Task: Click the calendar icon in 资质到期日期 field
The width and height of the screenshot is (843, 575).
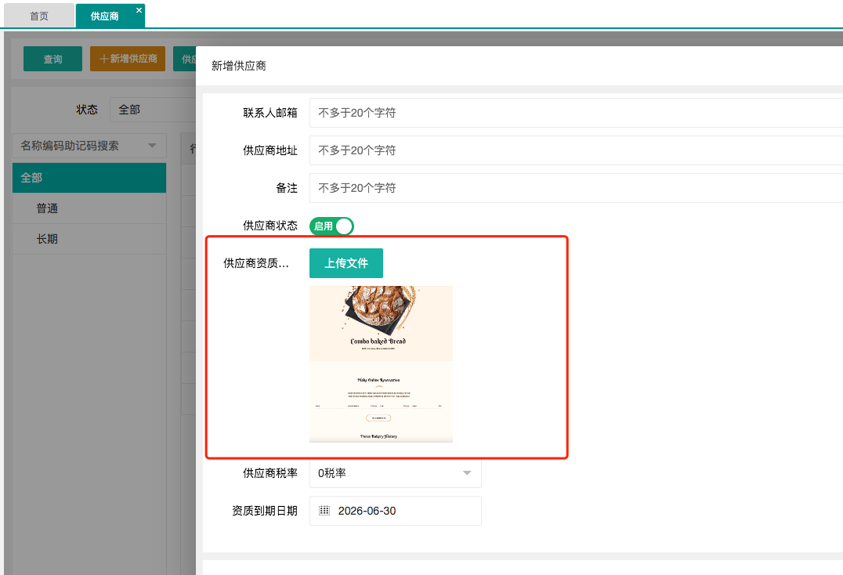Action: (x=324, y=511)
